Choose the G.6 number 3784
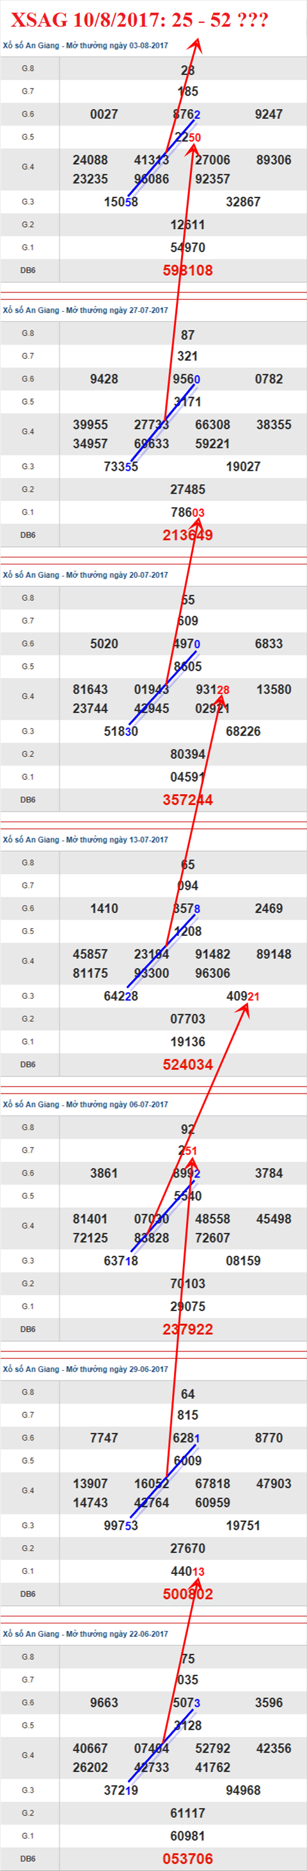Image resolution: width=307 pixels, height=1871 pixels. [x=269, y=1173]
